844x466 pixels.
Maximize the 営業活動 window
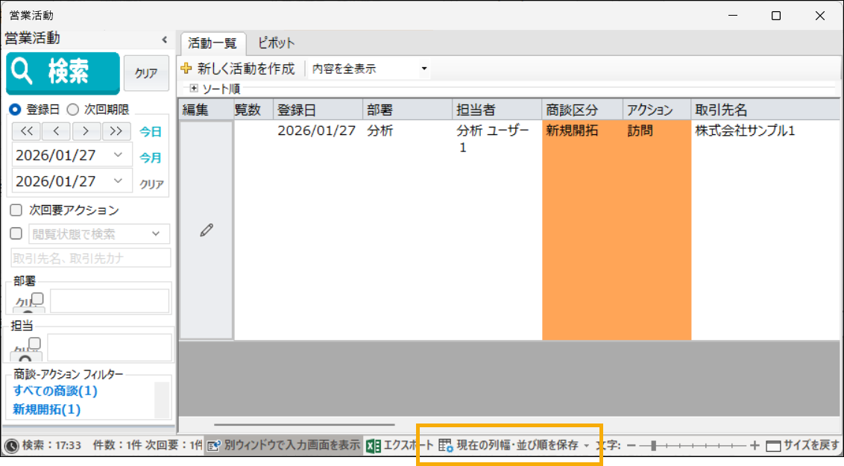775,16
